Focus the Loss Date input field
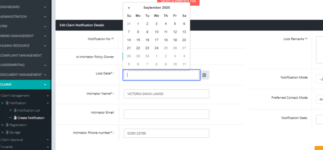323x150 pixels. tap(161, 75)
